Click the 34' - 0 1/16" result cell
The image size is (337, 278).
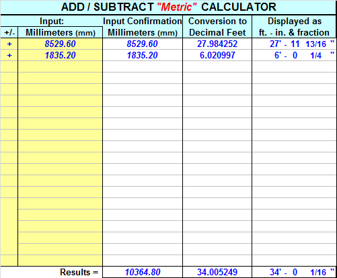[x=294, y=272]
